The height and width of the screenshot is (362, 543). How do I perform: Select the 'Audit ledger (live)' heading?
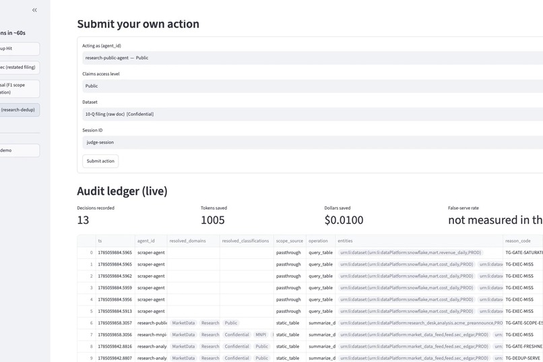(122, 191)
